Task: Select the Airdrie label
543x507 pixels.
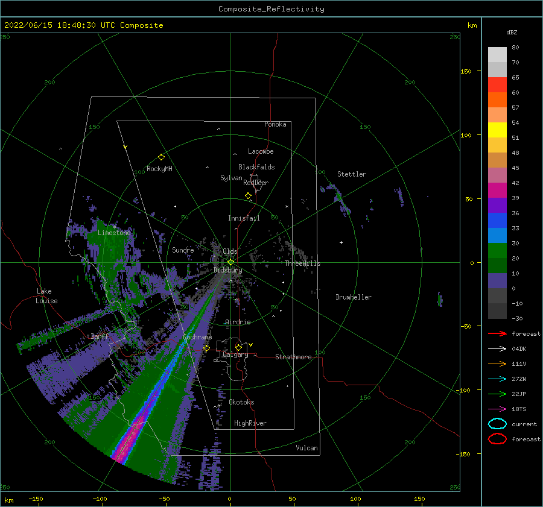Action: point(238,322)
